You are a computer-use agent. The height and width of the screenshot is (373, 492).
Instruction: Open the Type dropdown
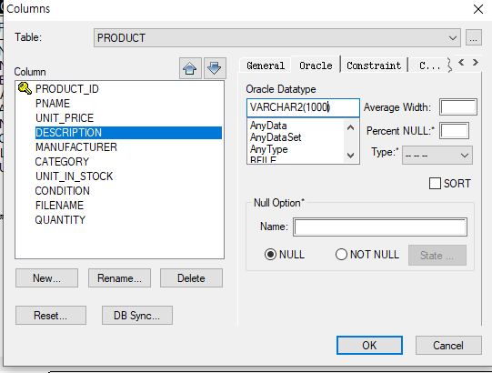click(x=437, y=155)
